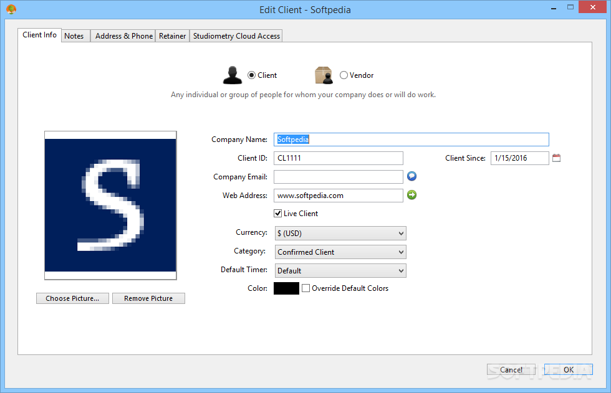Image resolution: width=611 pixels, height=393 pixels.
Task: Click the Client Since date field
Action: point(519,158)
